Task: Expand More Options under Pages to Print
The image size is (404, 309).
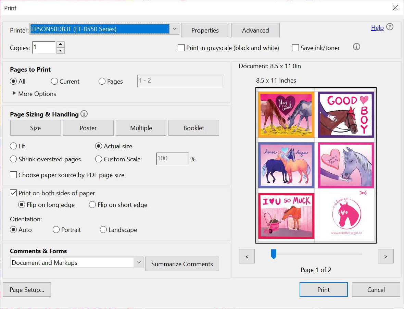Action: pos(14,94)
